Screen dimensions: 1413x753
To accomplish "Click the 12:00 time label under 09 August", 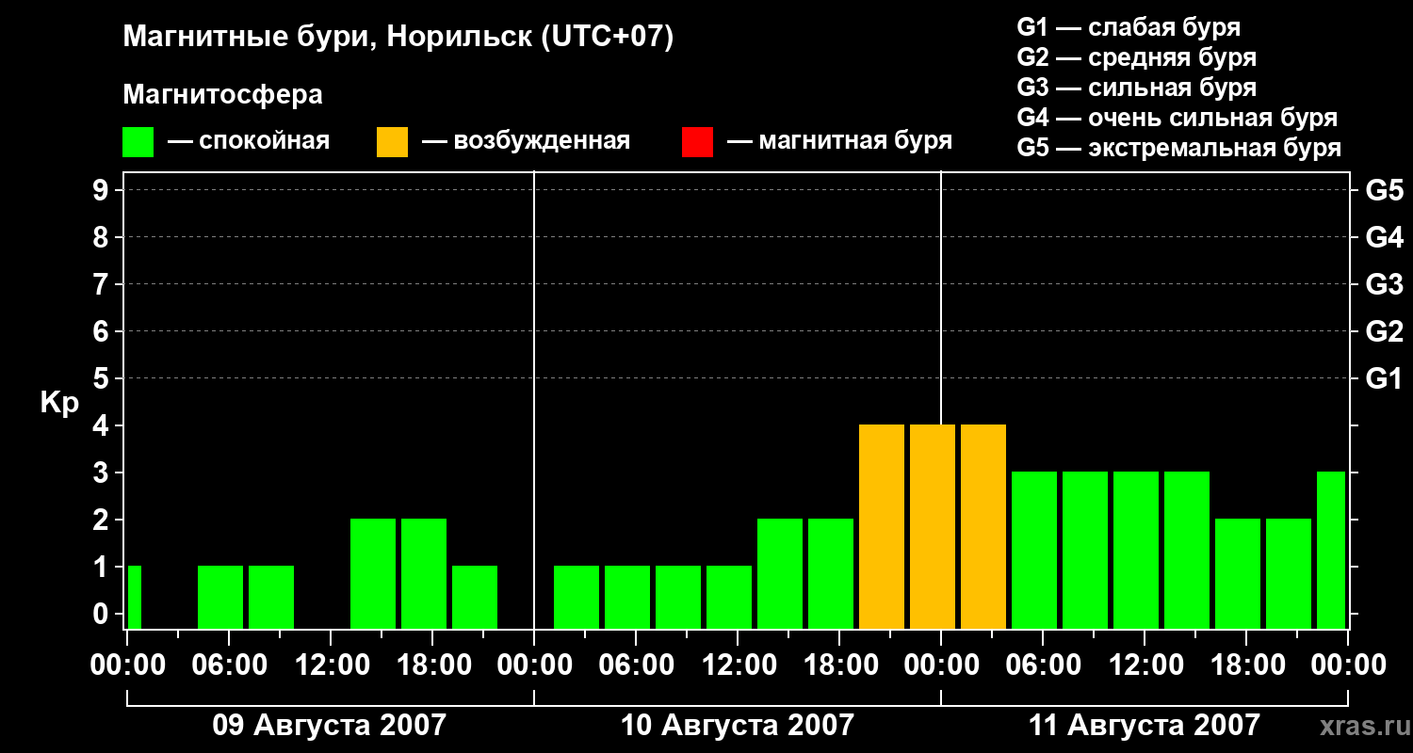I will point(331,665).
